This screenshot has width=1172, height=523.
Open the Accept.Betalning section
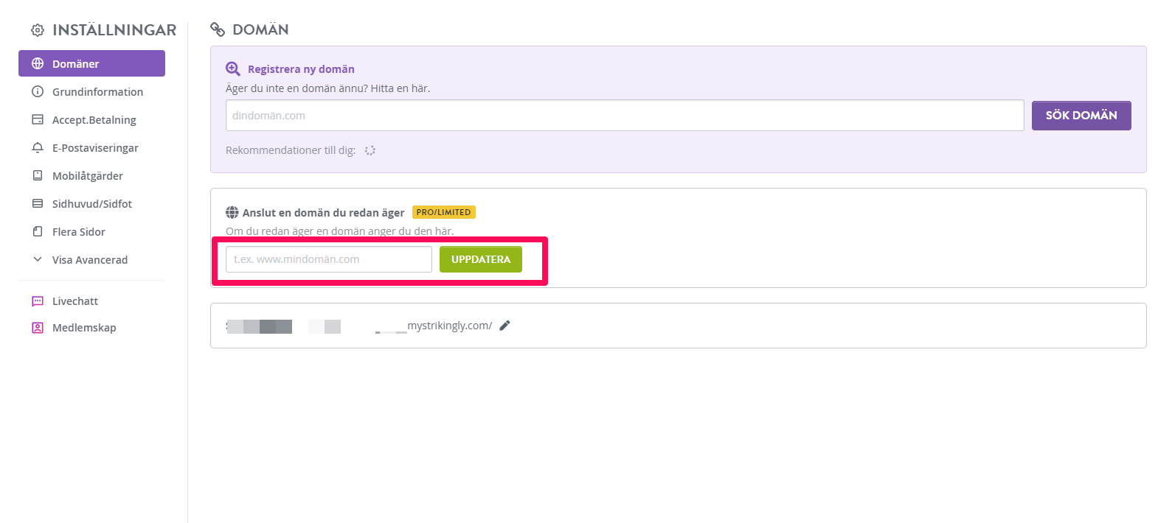click(94, 120)
